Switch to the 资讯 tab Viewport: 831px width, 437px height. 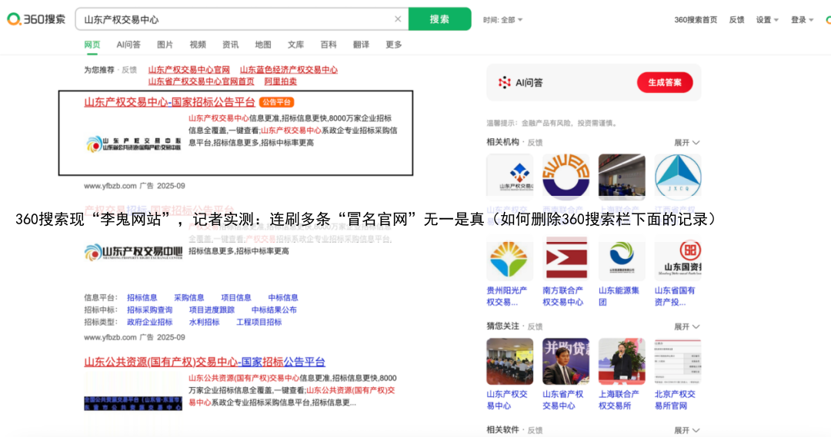pyautogui.click(x=230, y=45)
